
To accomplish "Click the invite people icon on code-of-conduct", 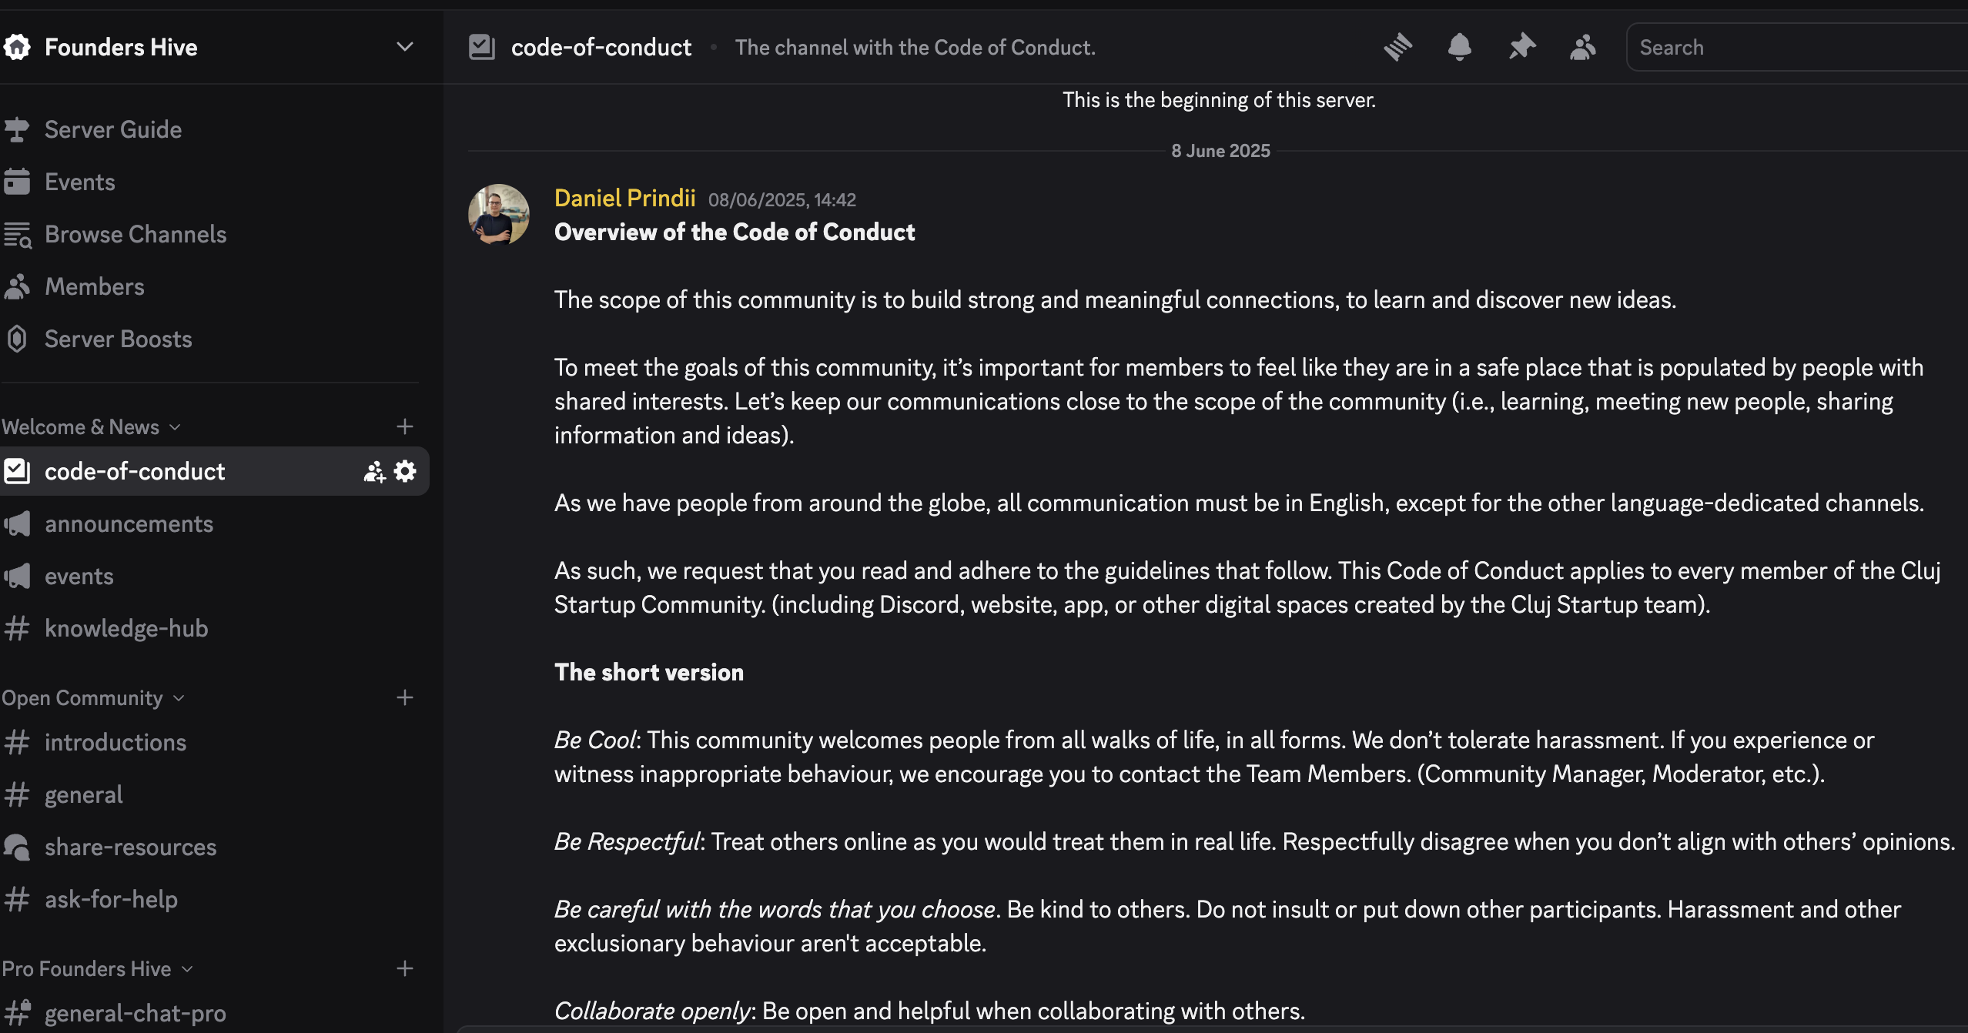I will click(x=374, y=471).
